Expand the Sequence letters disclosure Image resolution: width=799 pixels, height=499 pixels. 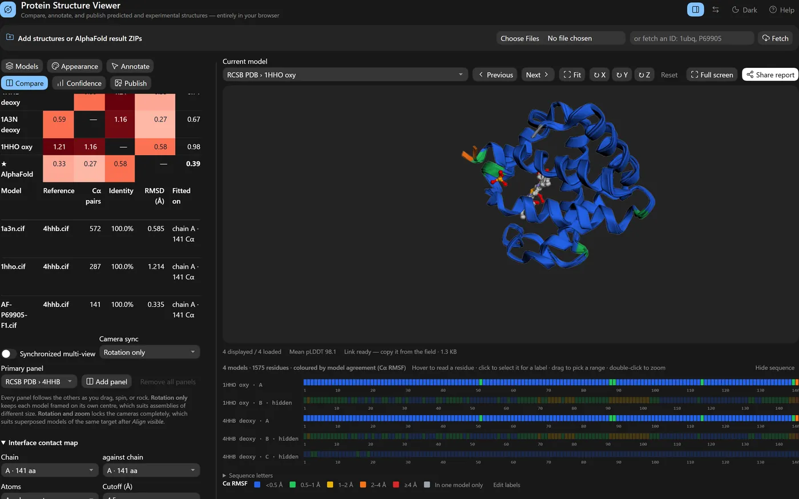248,475
